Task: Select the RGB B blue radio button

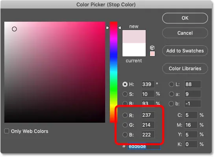Action: tap(125, 135)
